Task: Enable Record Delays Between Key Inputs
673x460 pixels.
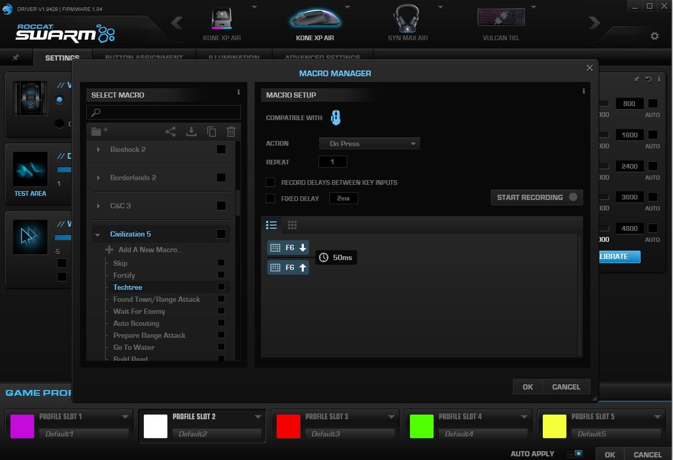Action: [270, 182]
